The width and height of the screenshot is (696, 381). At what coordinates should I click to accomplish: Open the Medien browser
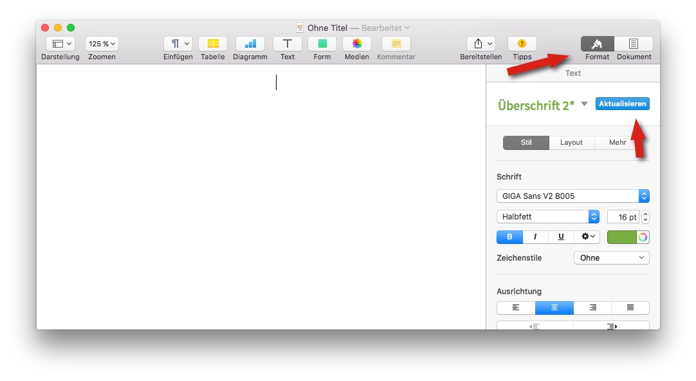point(356,44)
